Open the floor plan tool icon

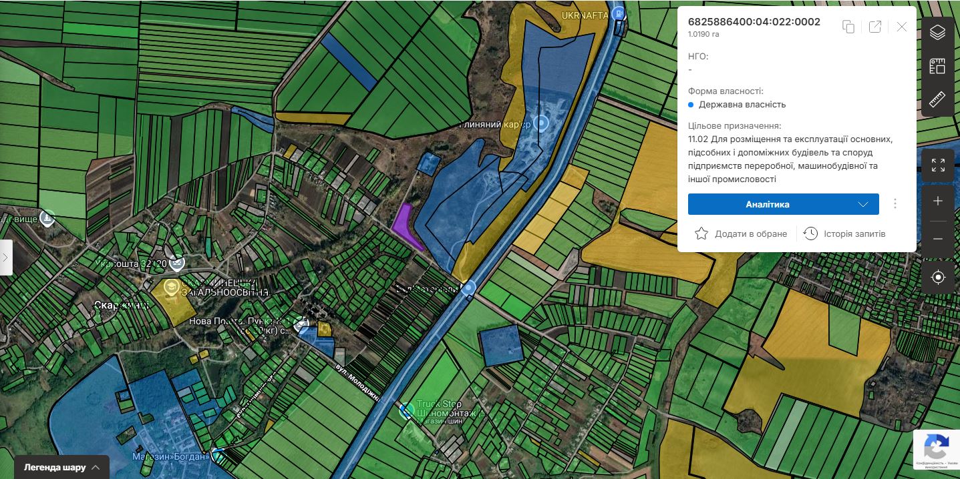tap(937, 65)
